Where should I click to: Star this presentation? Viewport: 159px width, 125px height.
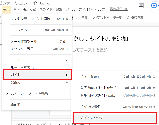[x=35, y=3]
